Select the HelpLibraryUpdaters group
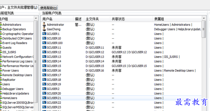 click(x=16, y=93)
